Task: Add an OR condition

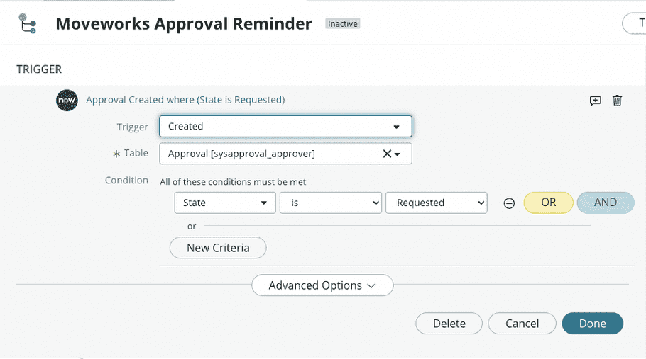Action: click(548, 203)
